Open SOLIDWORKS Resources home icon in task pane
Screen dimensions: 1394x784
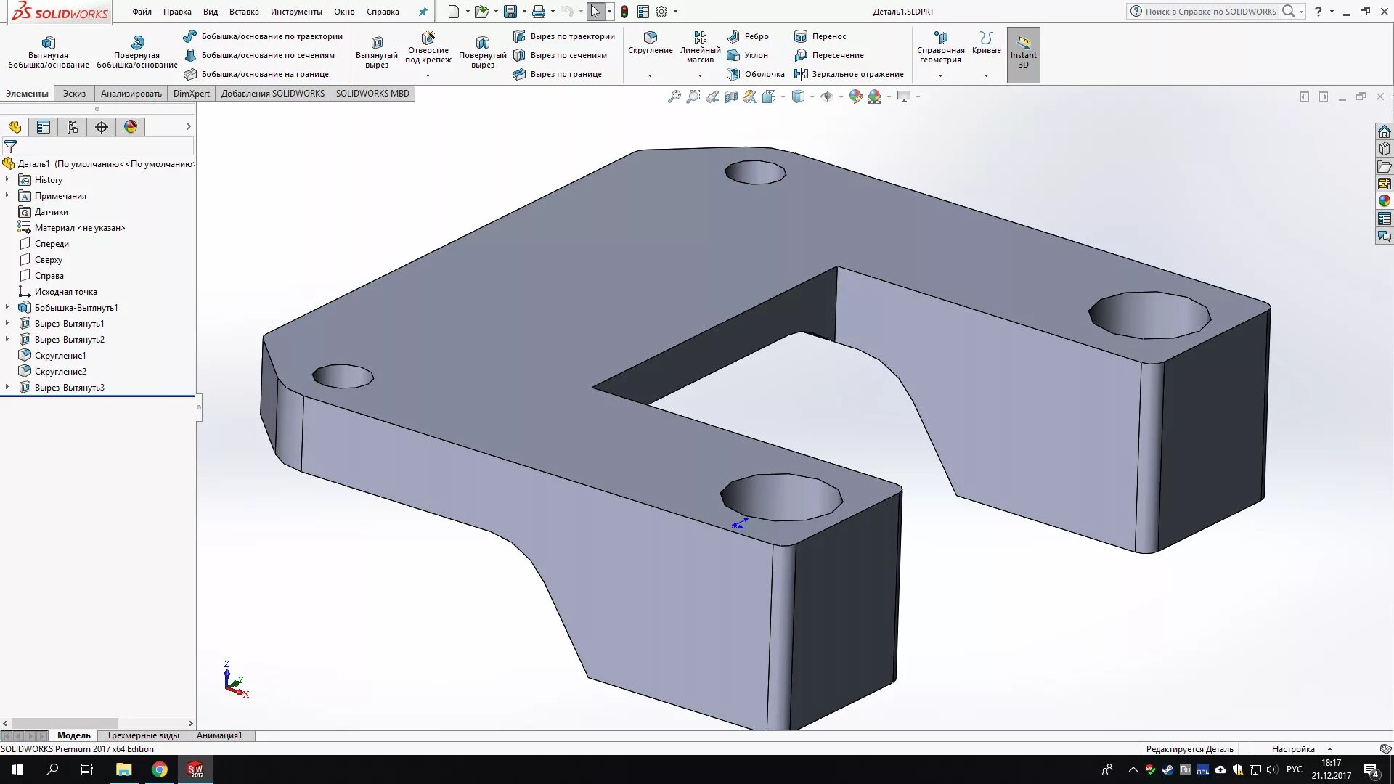(x=1385, y=131)
